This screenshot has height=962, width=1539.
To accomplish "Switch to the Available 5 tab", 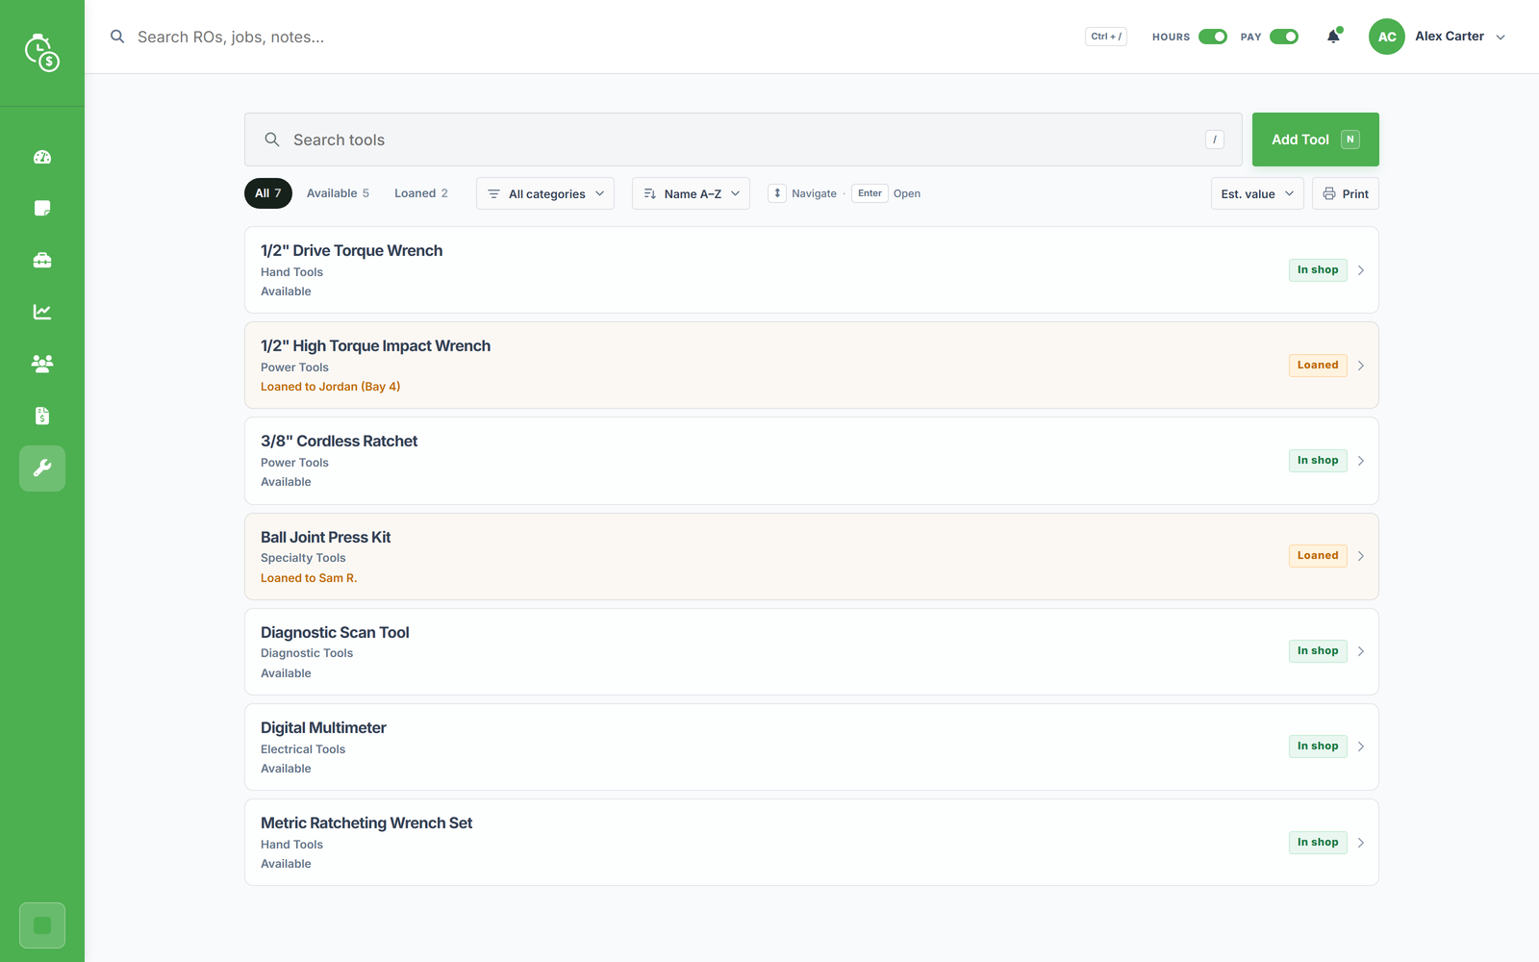I will tap(338, 193).
